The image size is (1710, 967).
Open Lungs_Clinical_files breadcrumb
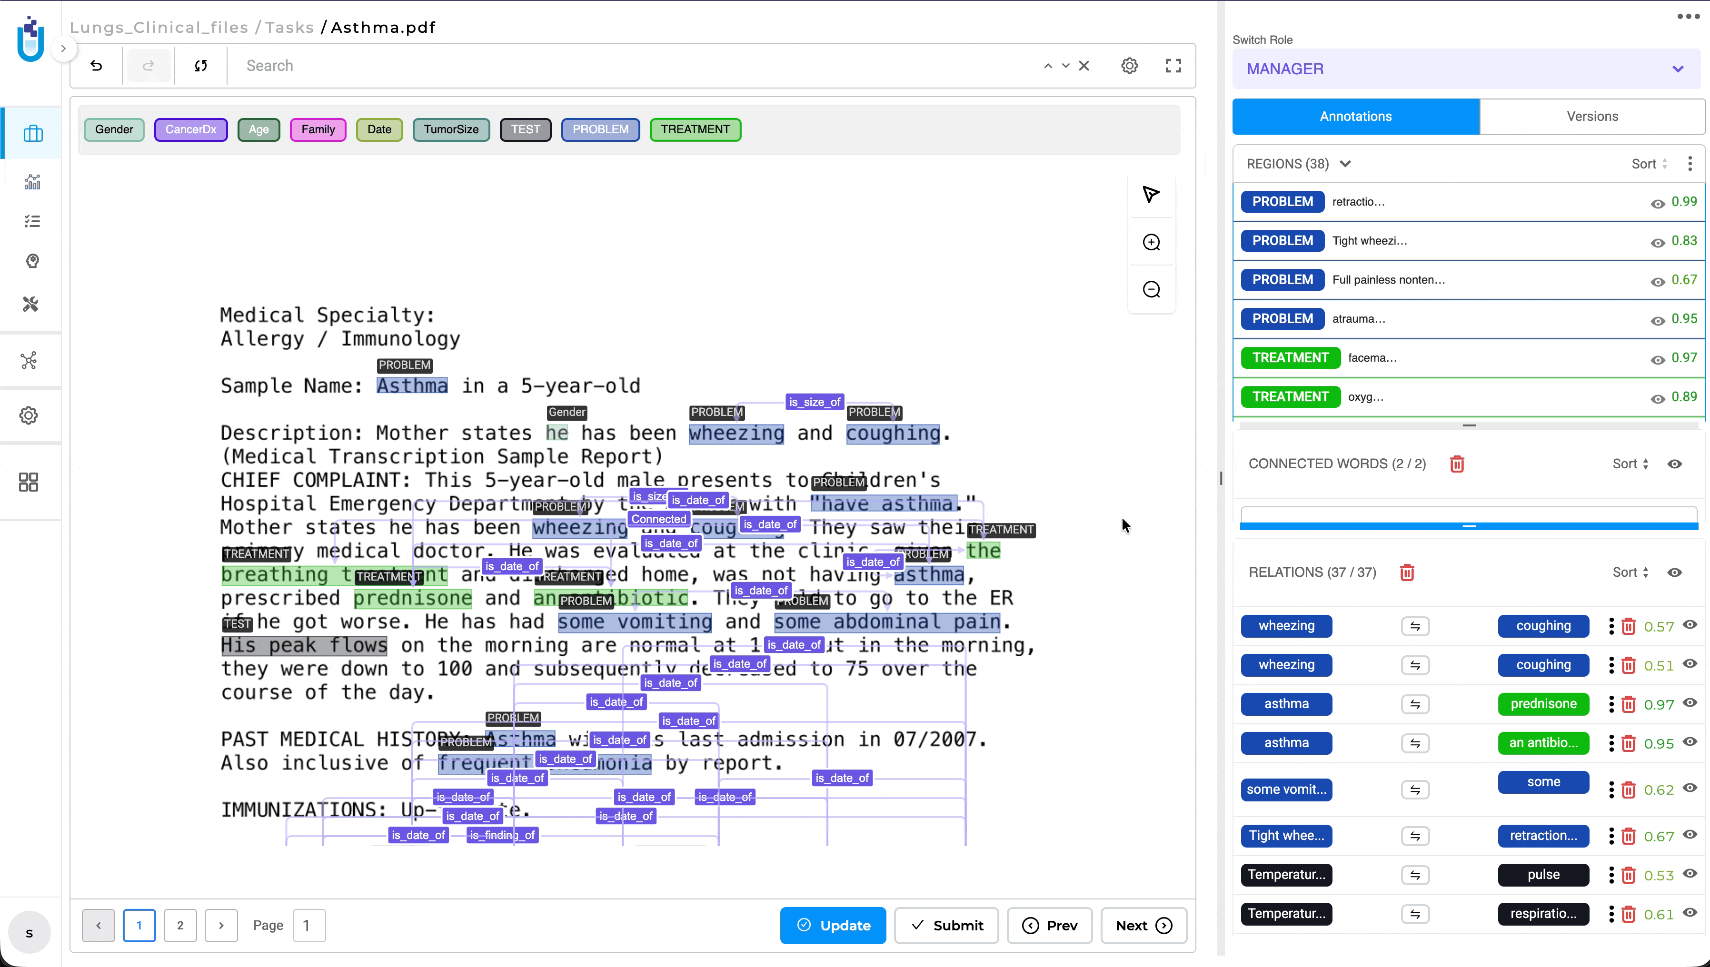[x=159, y=27]
